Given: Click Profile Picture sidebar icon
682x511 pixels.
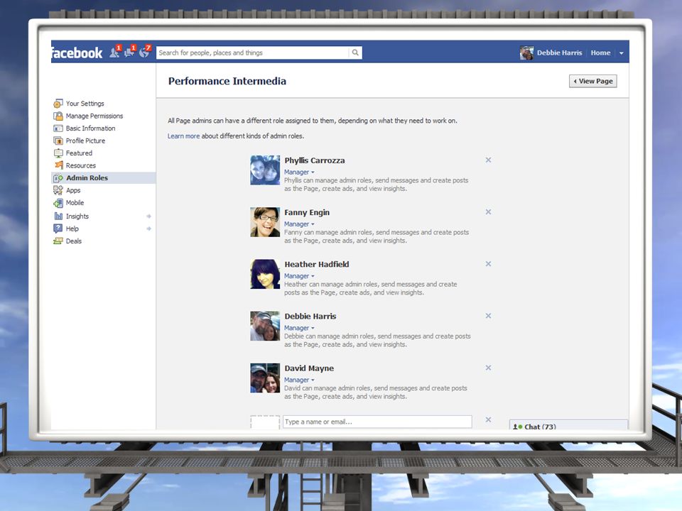Looking at the screenshot, I should 58,141.
